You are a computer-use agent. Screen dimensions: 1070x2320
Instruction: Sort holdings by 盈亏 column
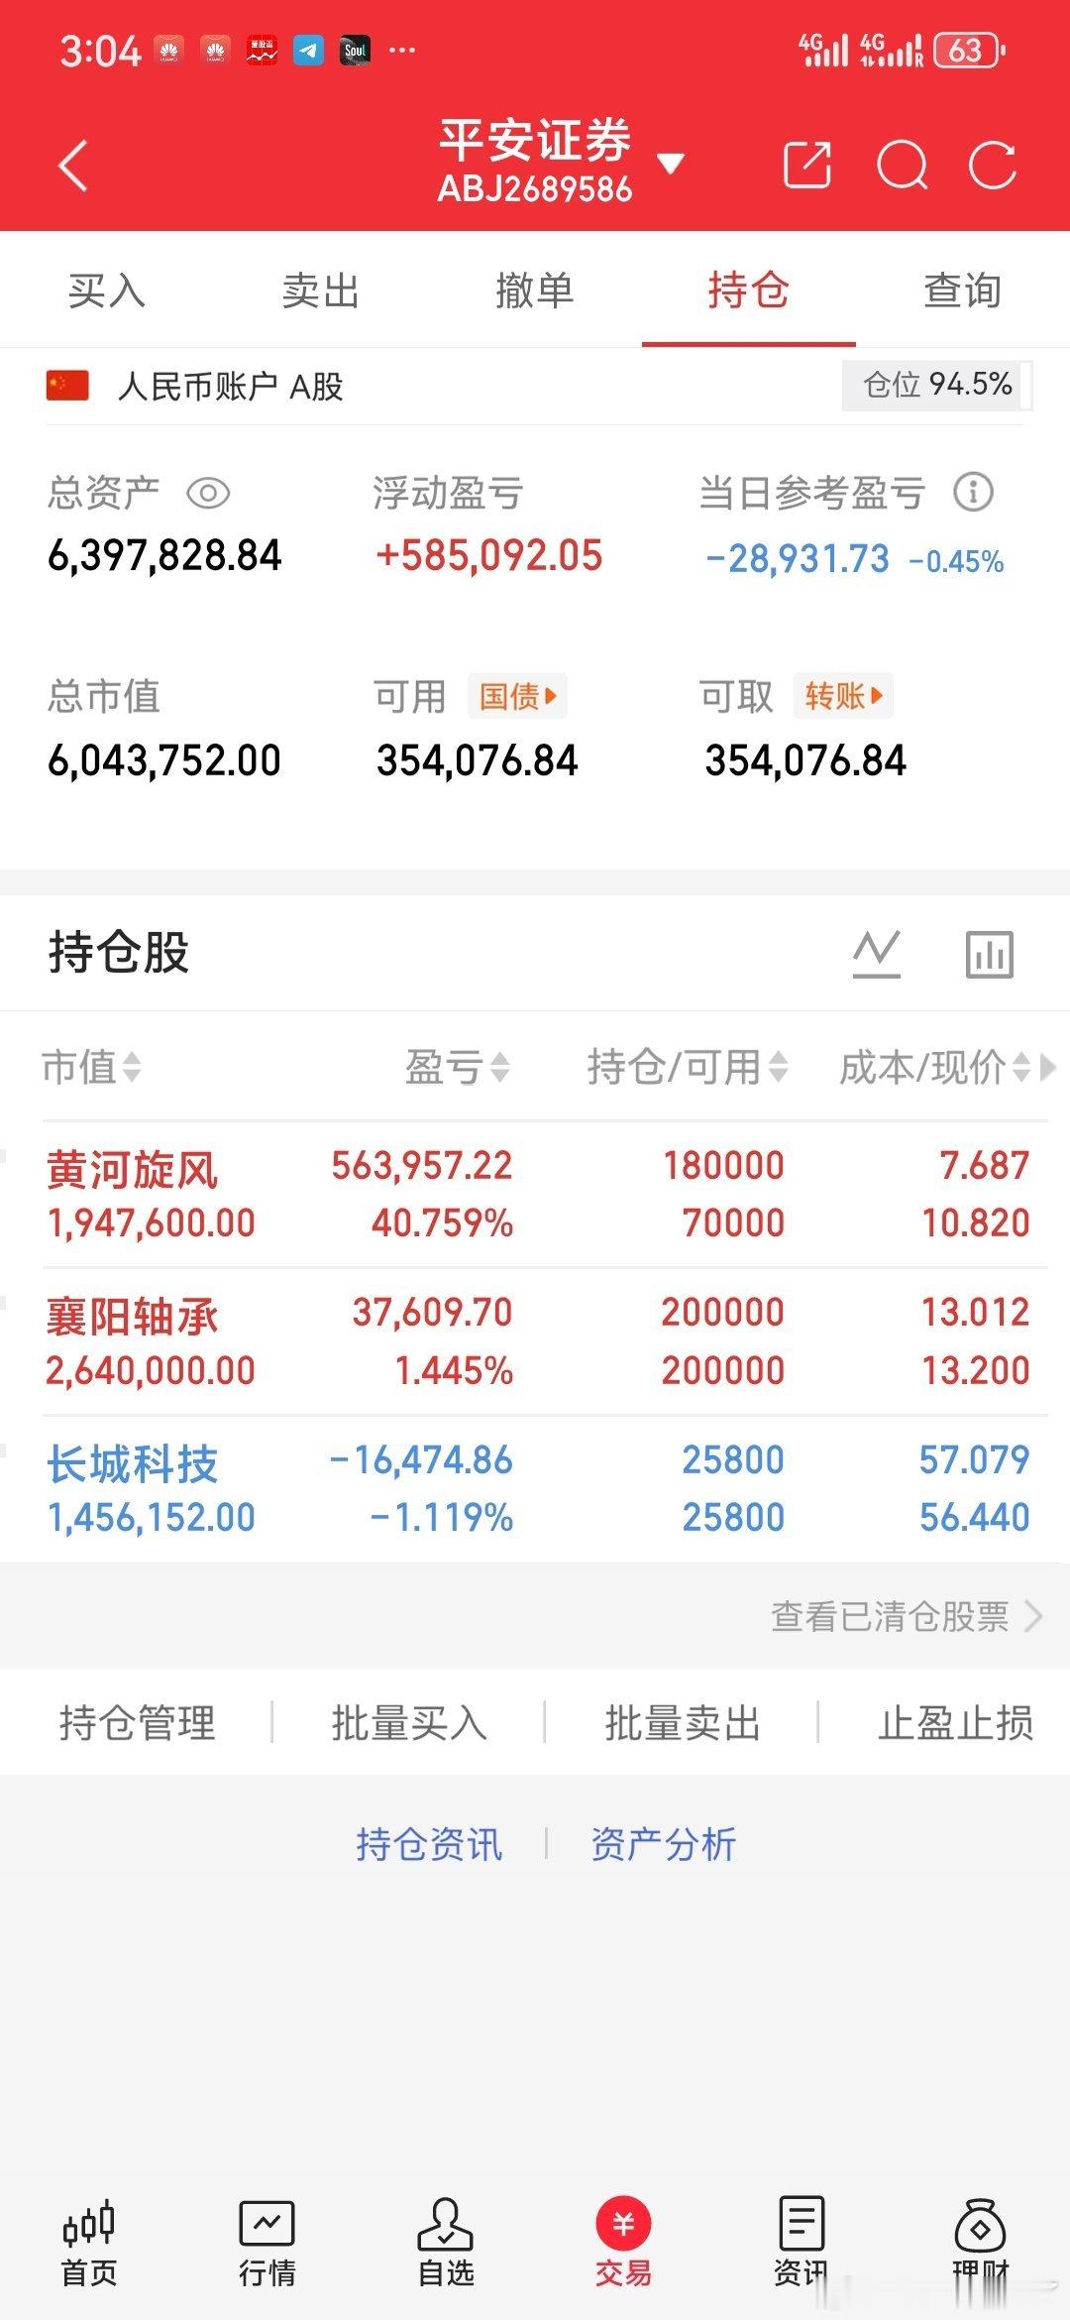(458, 1068)
